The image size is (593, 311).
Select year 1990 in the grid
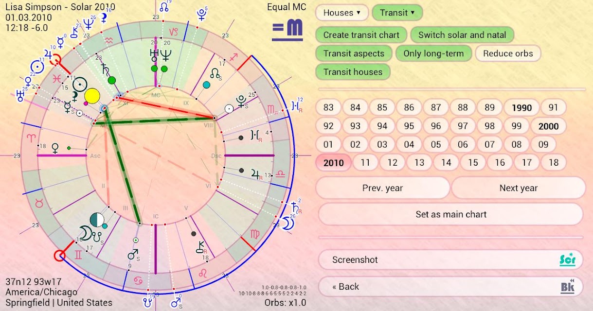(521, 108)
